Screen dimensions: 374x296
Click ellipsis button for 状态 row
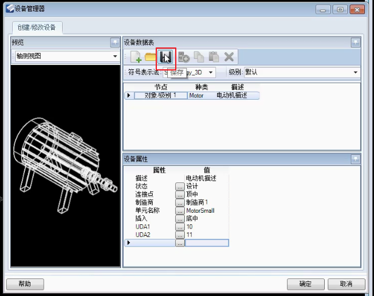180,186
